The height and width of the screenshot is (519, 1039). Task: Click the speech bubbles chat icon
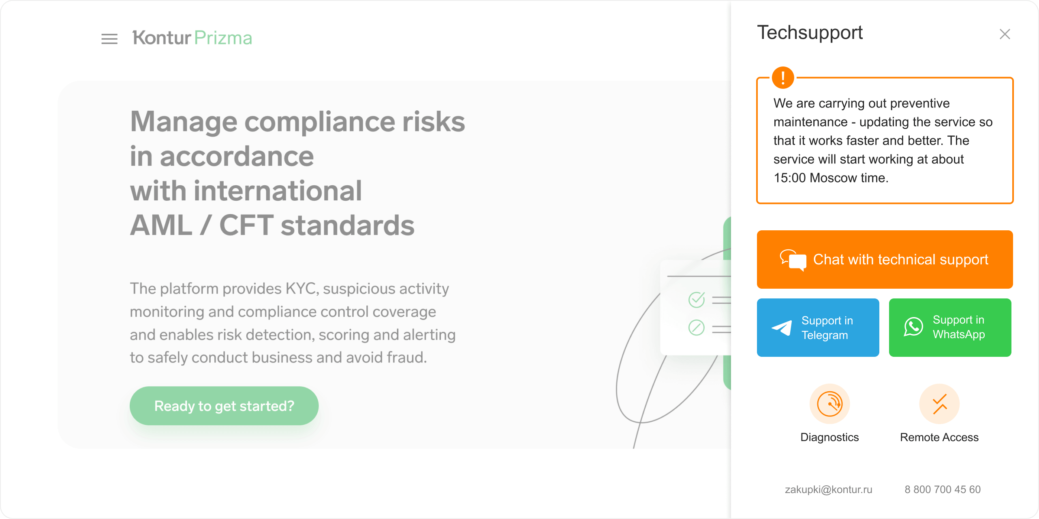point(793,259)
